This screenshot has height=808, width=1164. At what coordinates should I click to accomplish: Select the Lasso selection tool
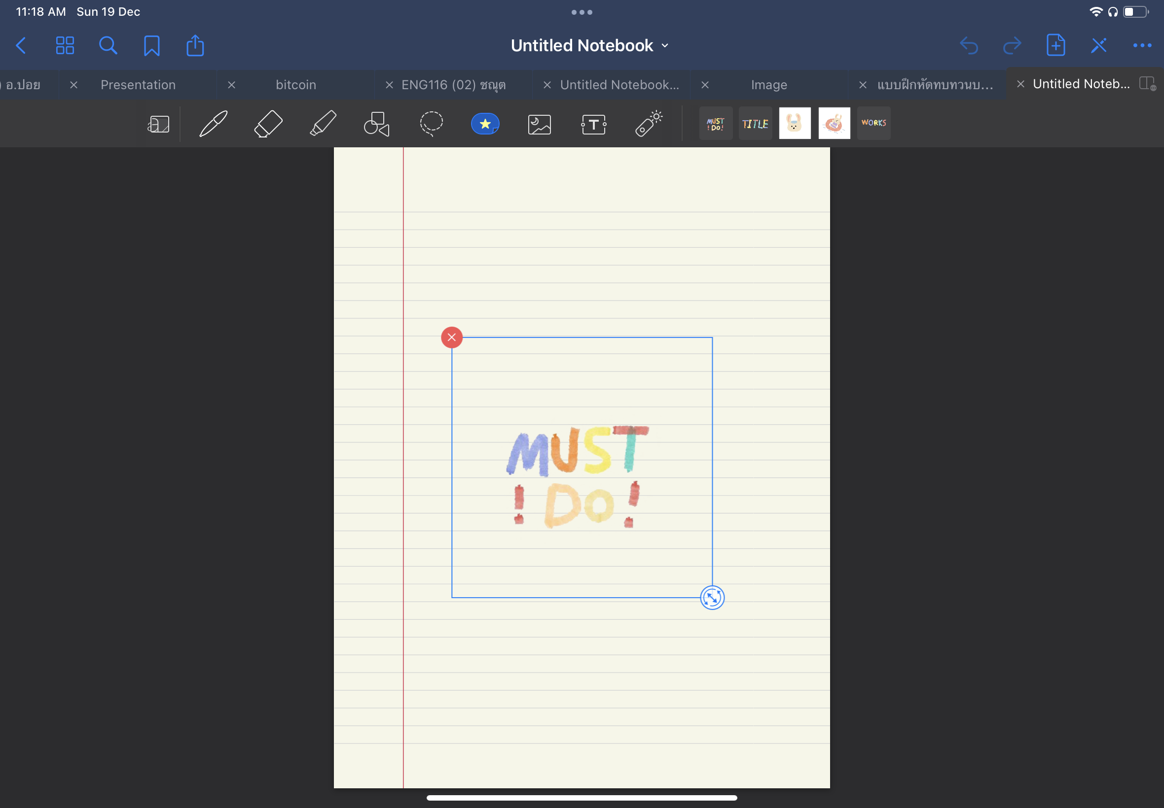pos(431,124)
